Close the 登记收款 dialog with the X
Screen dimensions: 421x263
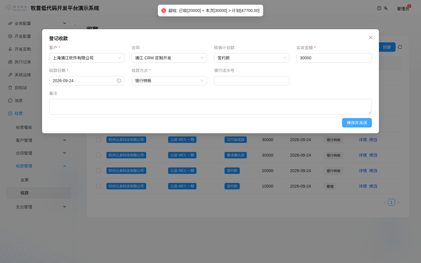coord(371,37)
